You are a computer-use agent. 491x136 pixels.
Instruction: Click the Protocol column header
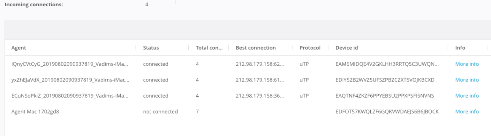pos(309,48)
